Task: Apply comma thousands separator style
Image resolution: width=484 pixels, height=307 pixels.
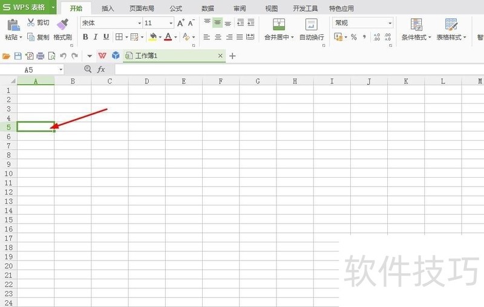Action: point(365,37)
